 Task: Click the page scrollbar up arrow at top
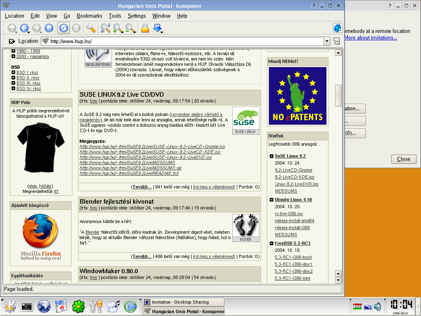point(338,53)
